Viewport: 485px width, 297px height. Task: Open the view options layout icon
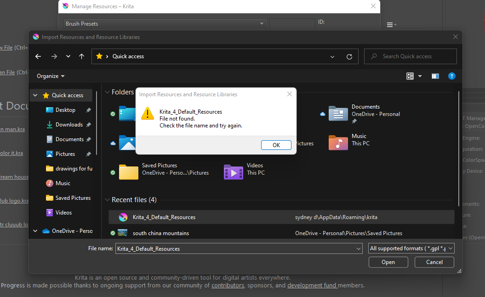410,76
